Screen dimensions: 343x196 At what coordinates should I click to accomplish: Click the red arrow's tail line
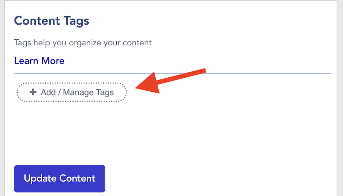(x=182, y=76)
